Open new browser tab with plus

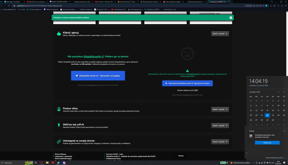click(232, 2)
